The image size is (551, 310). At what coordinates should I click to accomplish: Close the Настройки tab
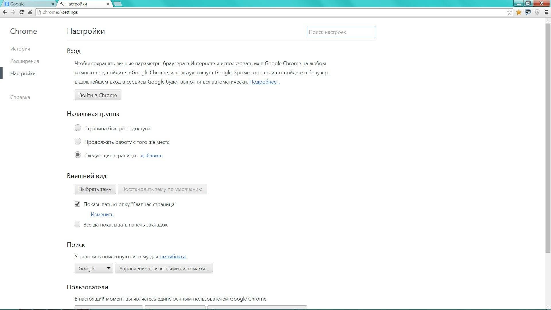108,4
